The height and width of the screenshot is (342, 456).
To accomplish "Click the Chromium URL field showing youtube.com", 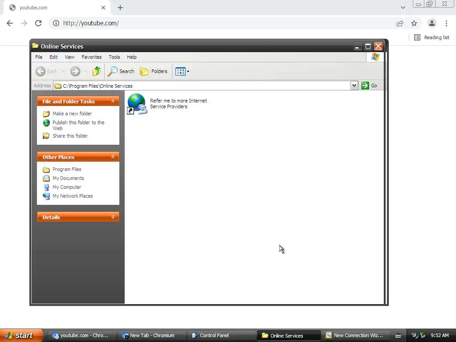I will click(91, 23).
